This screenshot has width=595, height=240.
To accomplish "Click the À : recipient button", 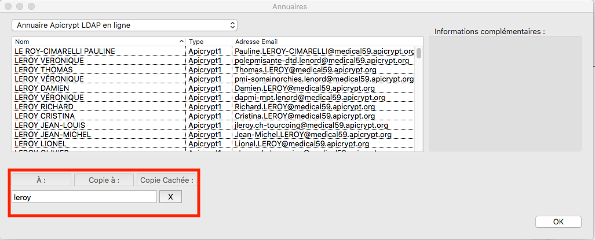I will tap(41, 180).
